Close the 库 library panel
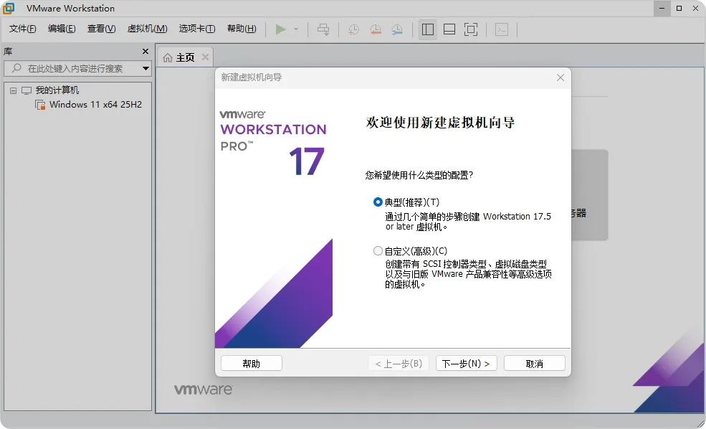The width and height of the screenshot is (706, 429). pyautogui.click(x=145, y=52)
